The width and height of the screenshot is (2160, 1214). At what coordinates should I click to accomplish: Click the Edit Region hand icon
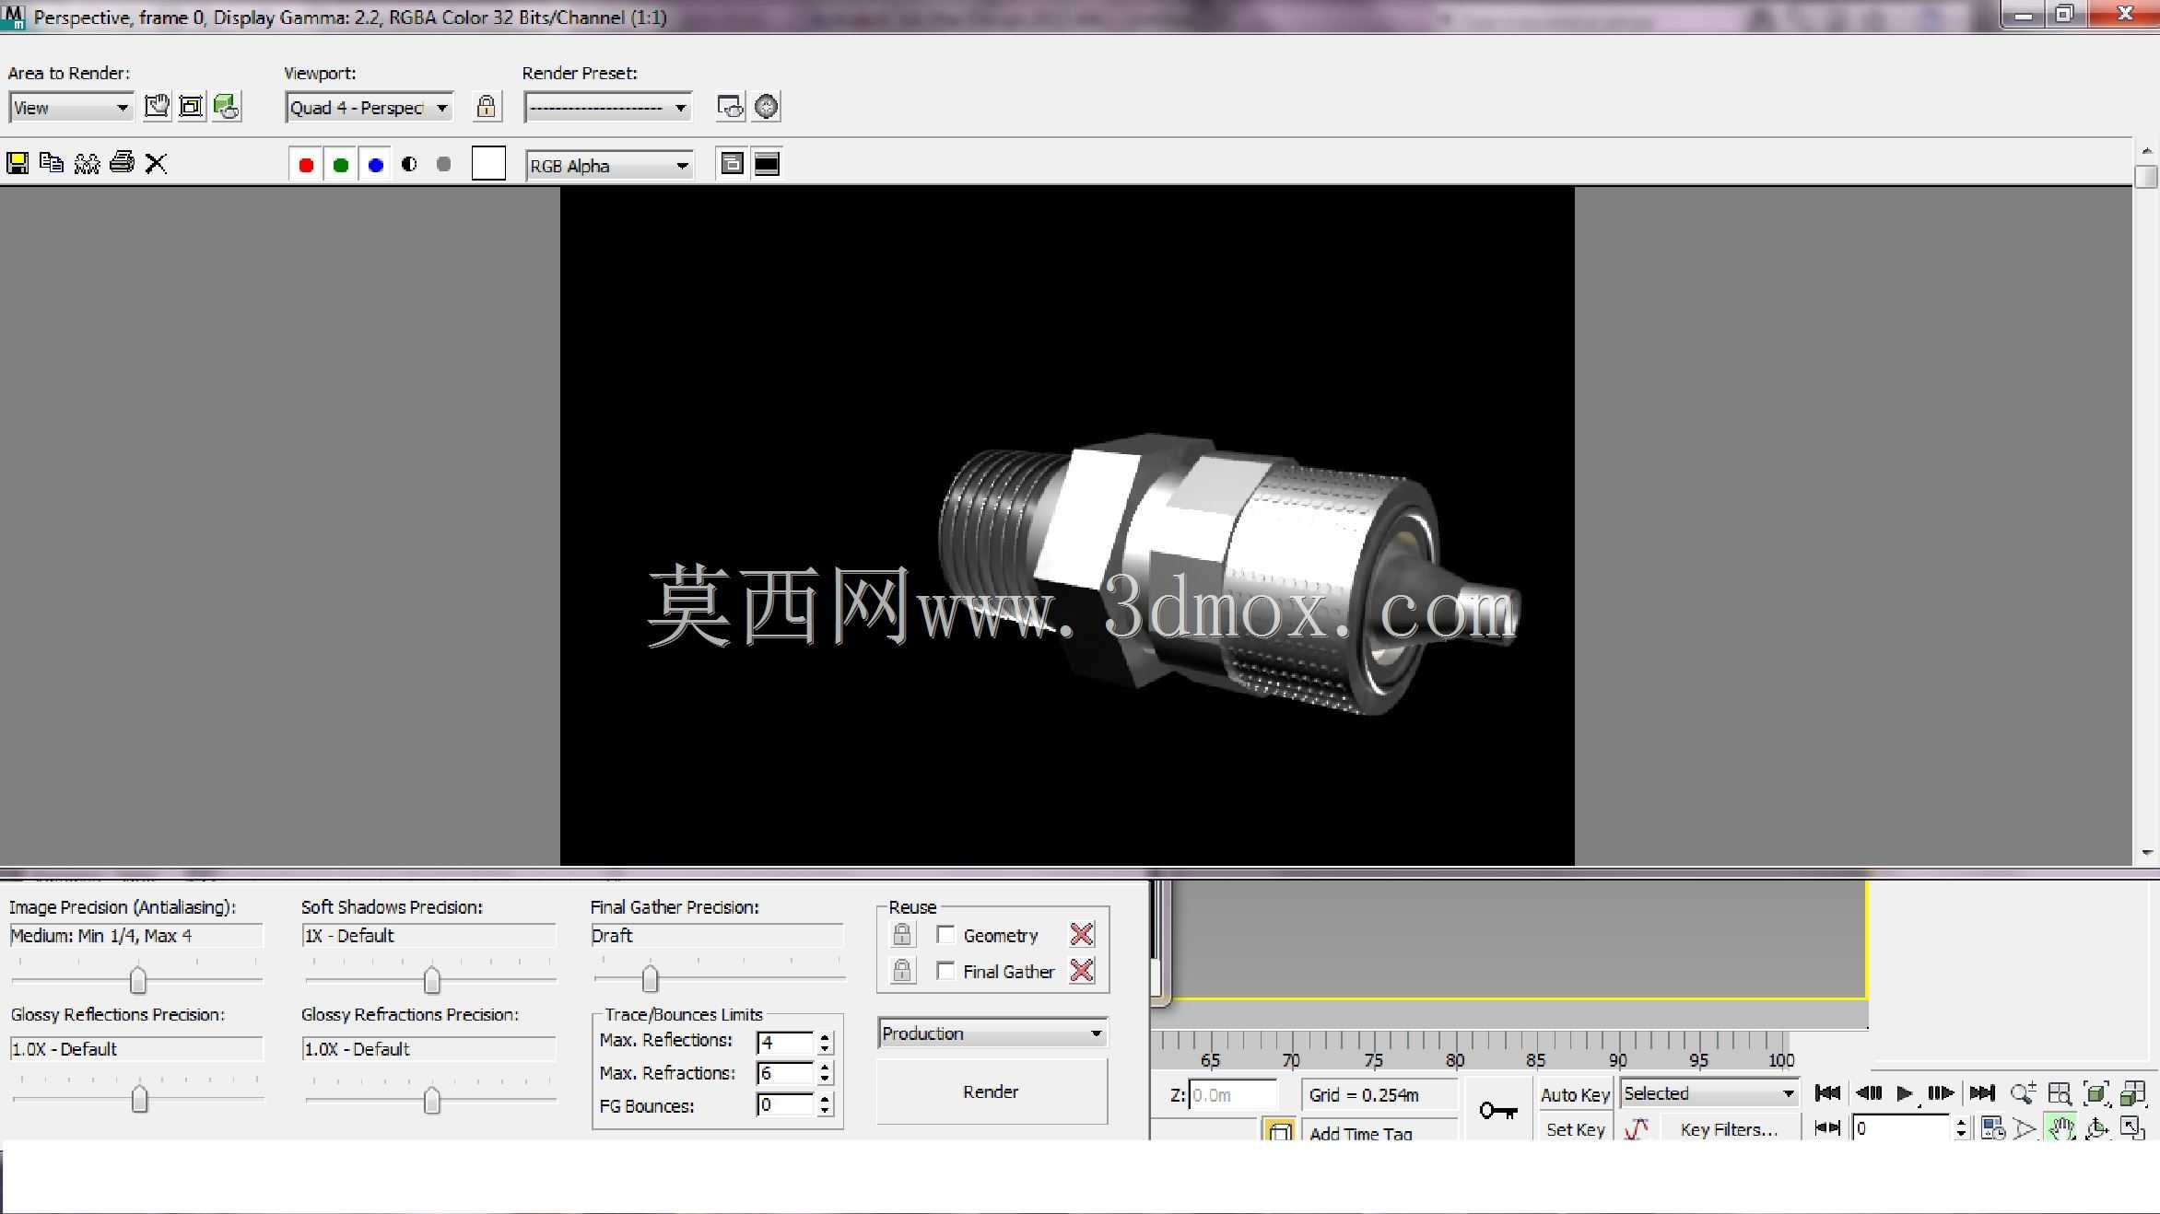(157, 107)
